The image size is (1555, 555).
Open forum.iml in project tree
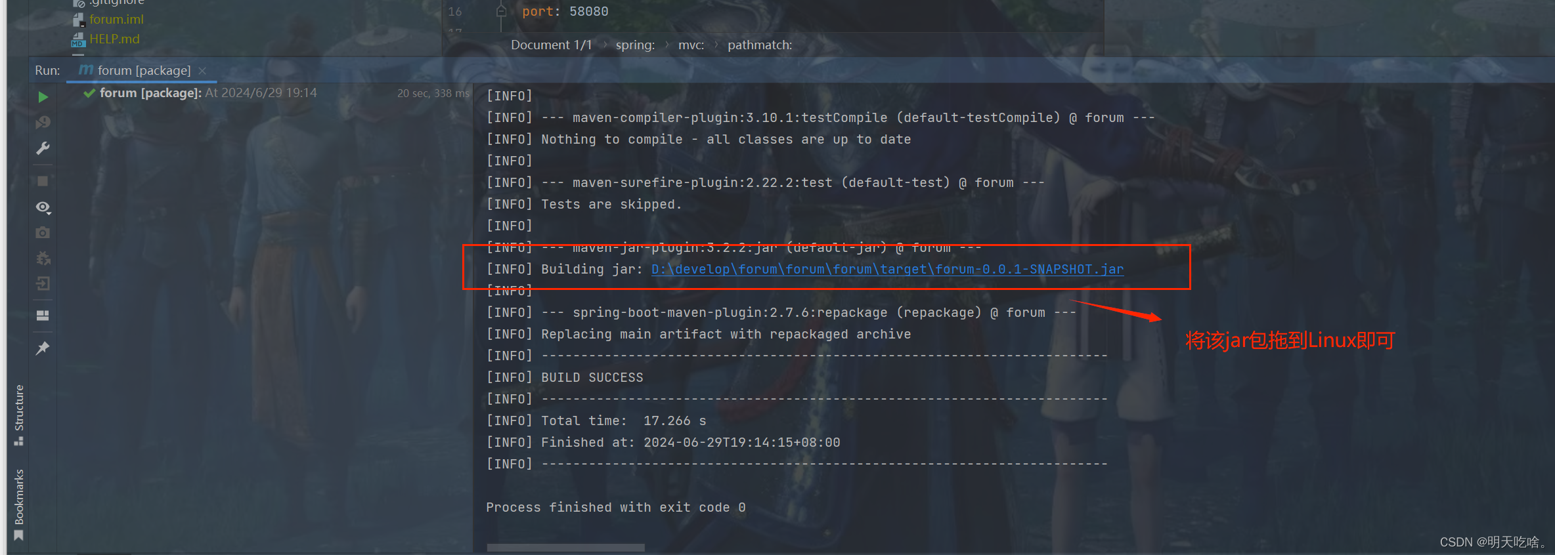pos(116,19)
